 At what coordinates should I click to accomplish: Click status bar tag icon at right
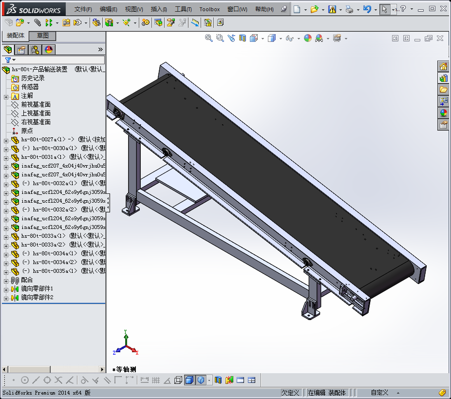pyautogui.click(x=442, y=393)
